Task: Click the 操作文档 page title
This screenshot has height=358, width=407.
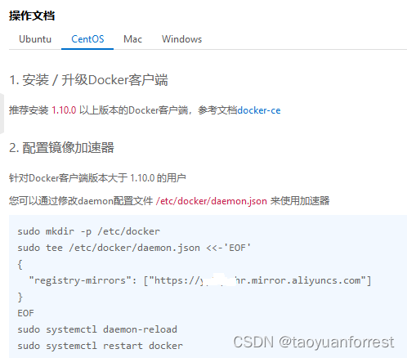Action: point(32,16)
